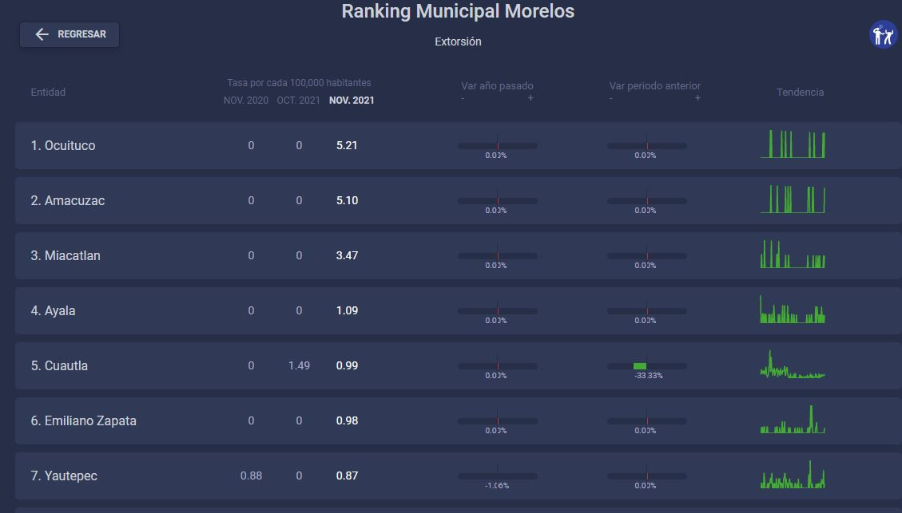Go back with the REGRESAR button
Image resolution: width=902 pixels, height=513 pixels.
point(70,34)
